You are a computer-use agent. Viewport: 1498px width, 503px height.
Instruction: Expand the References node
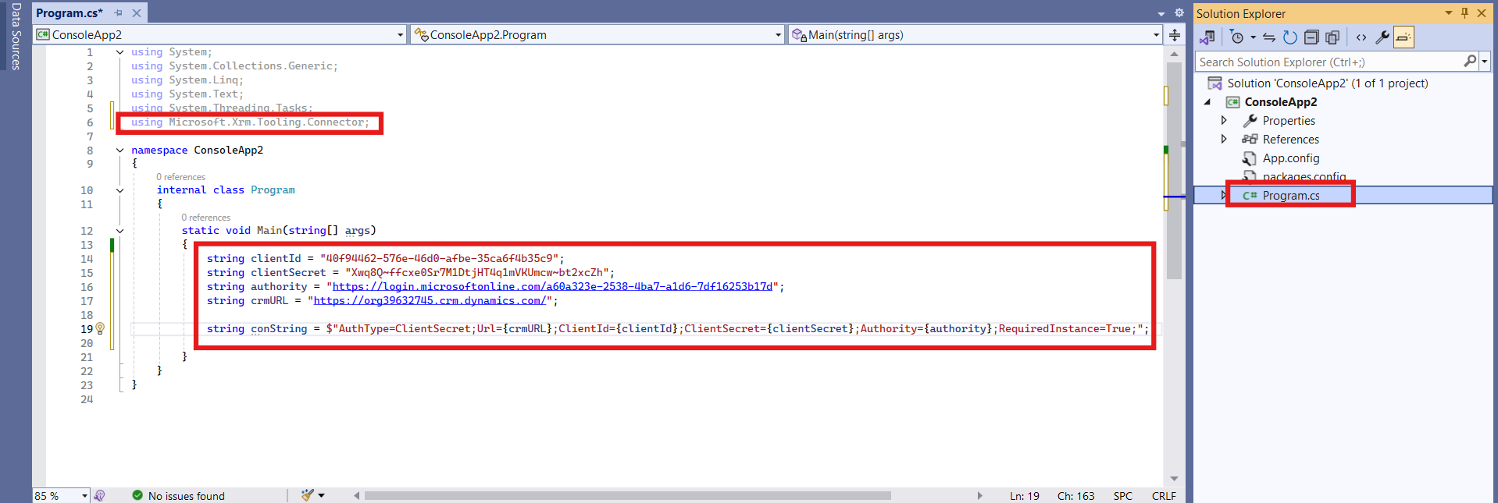1224,140
